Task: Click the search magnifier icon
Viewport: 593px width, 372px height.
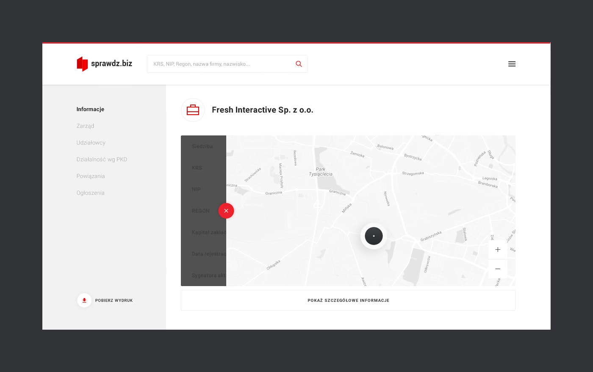Action: coord(299,64)
